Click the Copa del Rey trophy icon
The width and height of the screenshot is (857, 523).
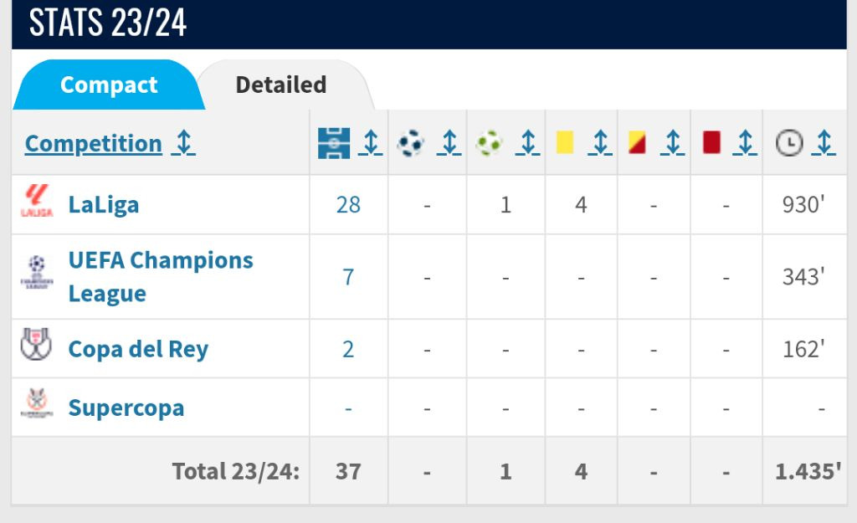click(x=36, y=344)
